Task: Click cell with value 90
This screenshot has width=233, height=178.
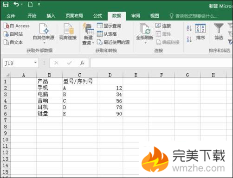Action: (x=110, y=114)
